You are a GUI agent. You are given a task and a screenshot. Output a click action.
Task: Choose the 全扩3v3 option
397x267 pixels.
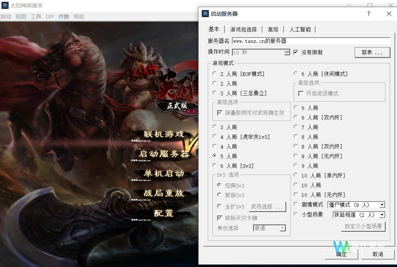click(x=220, y=206)
